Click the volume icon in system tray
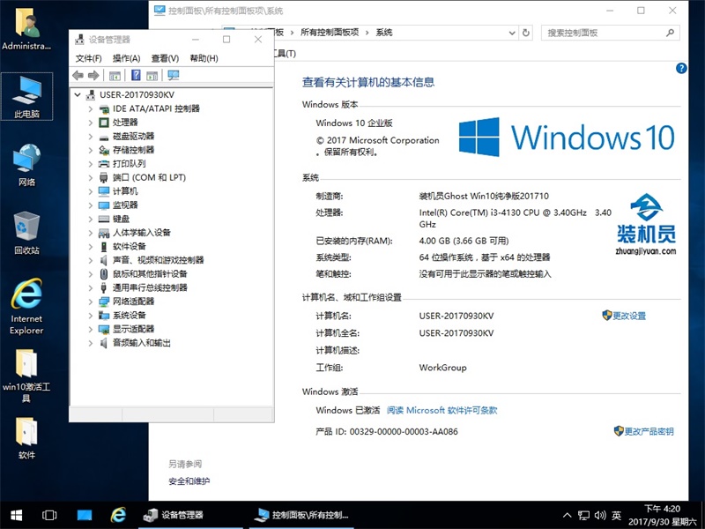The width and height of the screenshot is (705, 529). coord(599,515)
